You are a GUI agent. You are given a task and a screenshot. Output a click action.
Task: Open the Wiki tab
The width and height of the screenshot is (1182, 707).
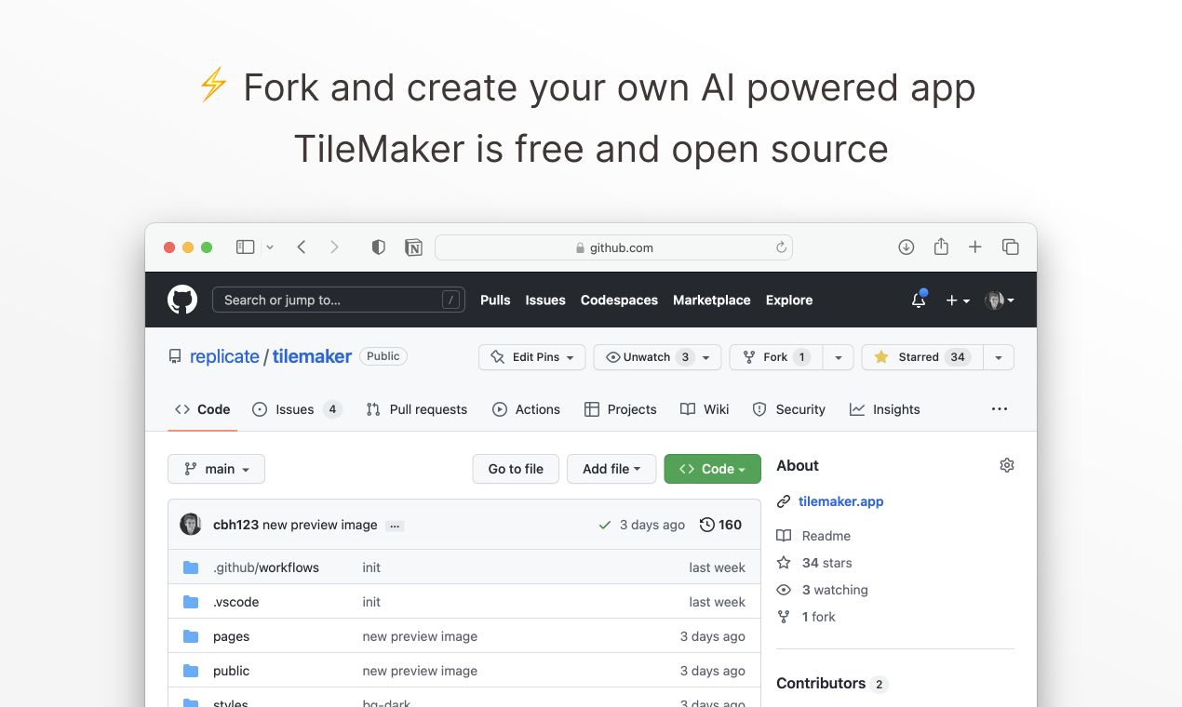point(705,409)
